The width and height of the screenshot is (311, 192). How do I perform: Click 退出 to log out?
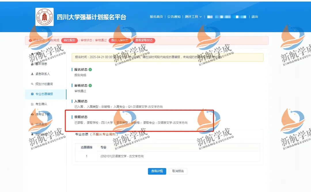(x=255, y=17)
